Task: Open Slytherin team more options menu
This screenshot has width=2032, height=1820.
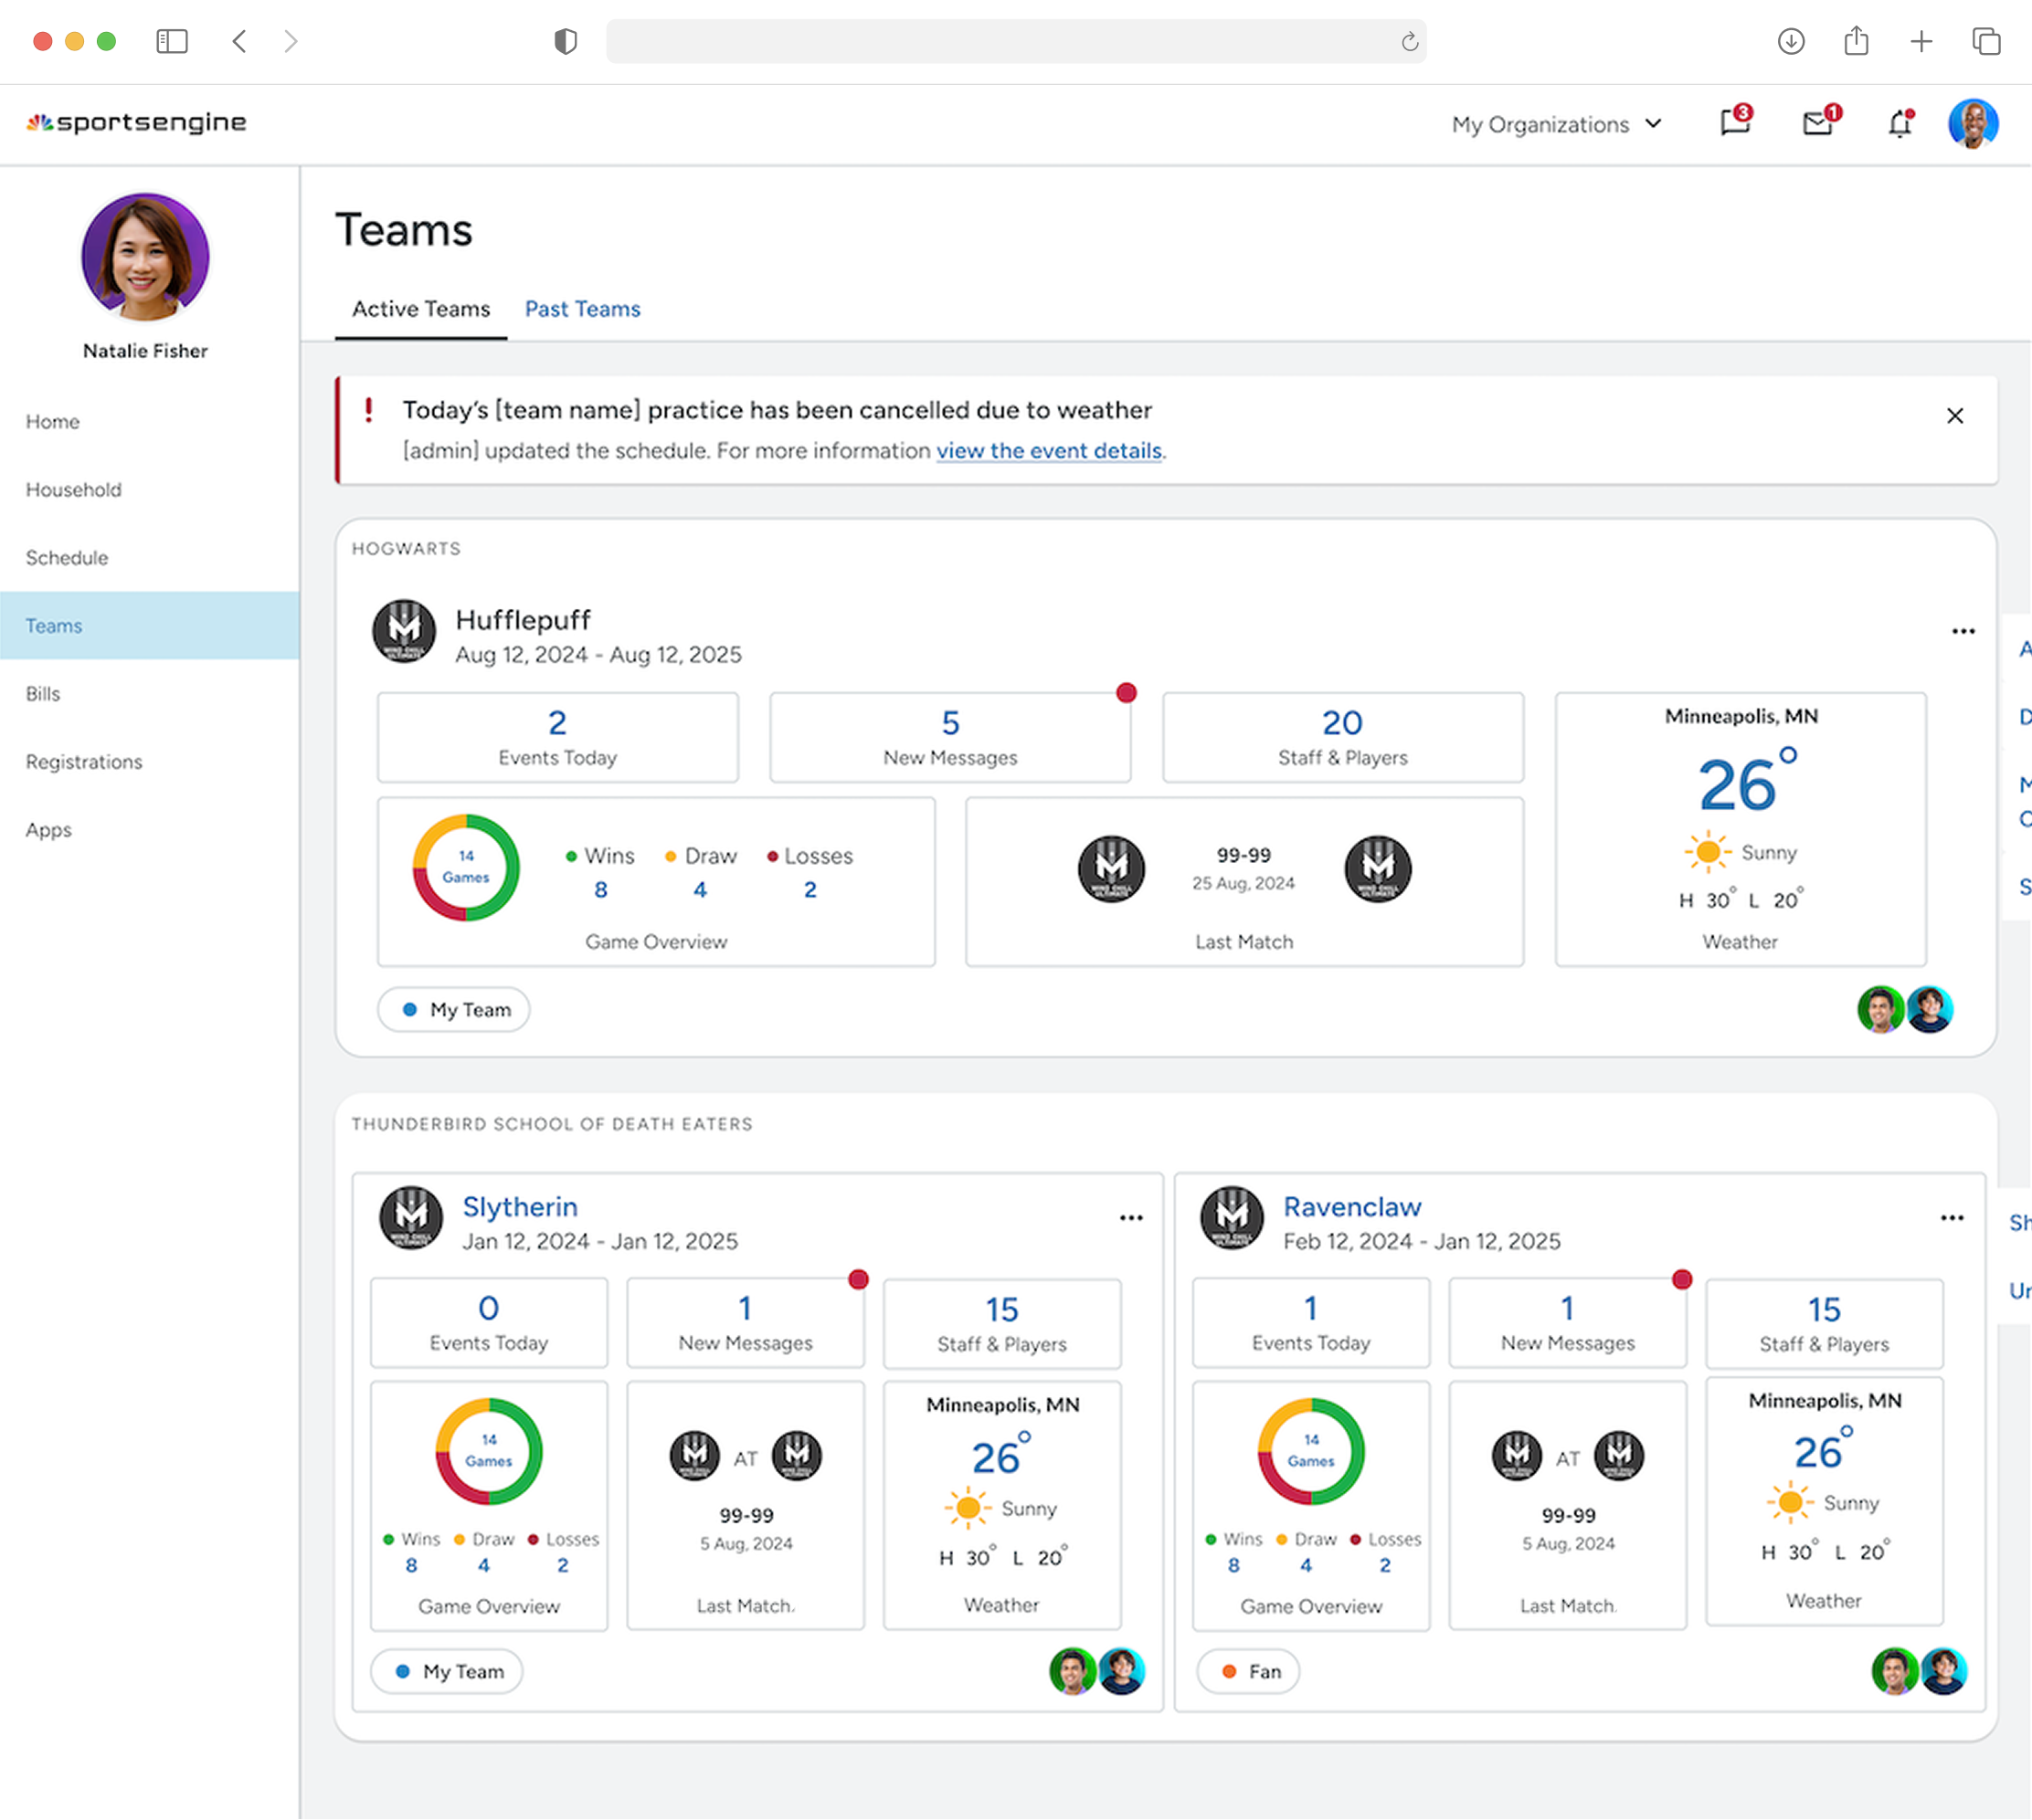Action: click(1130, 1217)
